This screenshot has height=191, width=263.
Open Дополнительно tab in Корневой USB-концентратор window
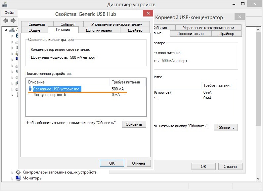pyautogui.click(x=191, y=34)
